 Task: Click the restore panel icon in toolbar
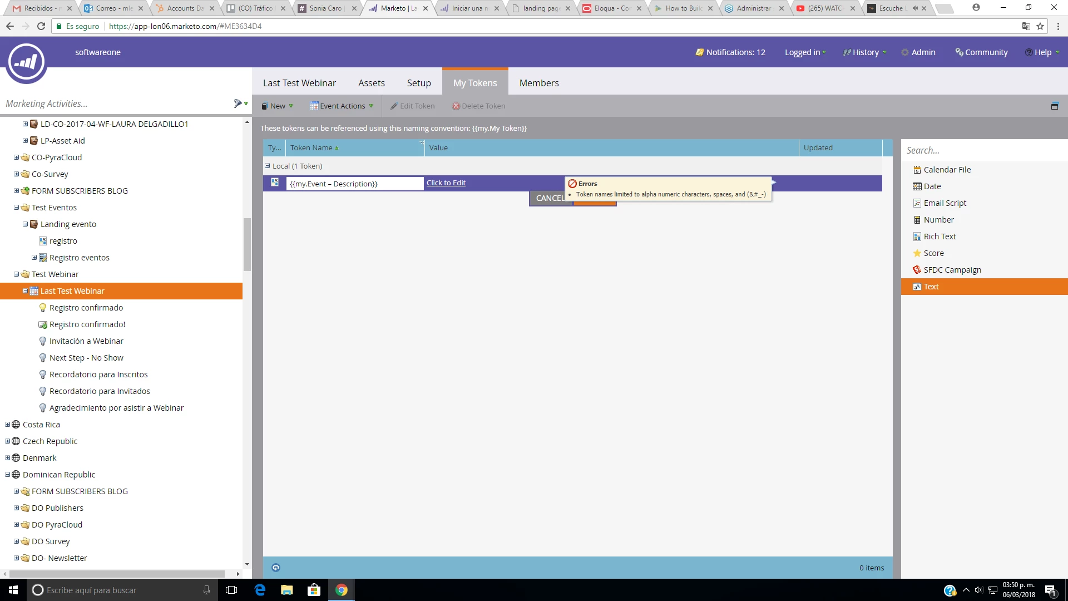[1055, 106]
